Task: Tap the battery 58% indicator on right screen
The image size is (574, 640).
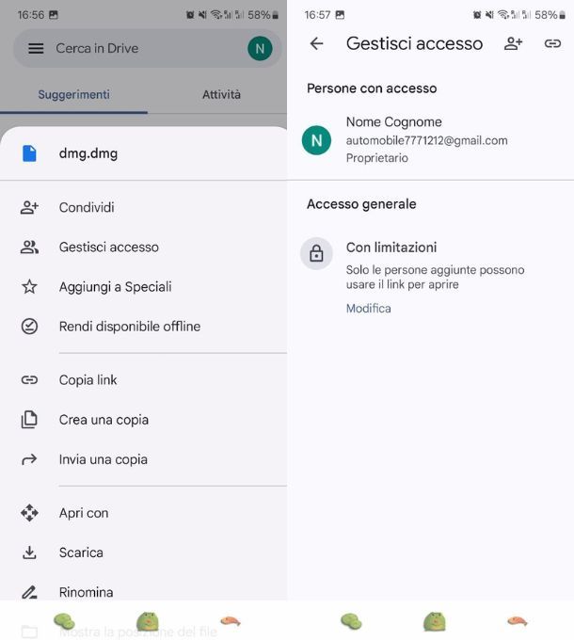Action: point(550,15)
